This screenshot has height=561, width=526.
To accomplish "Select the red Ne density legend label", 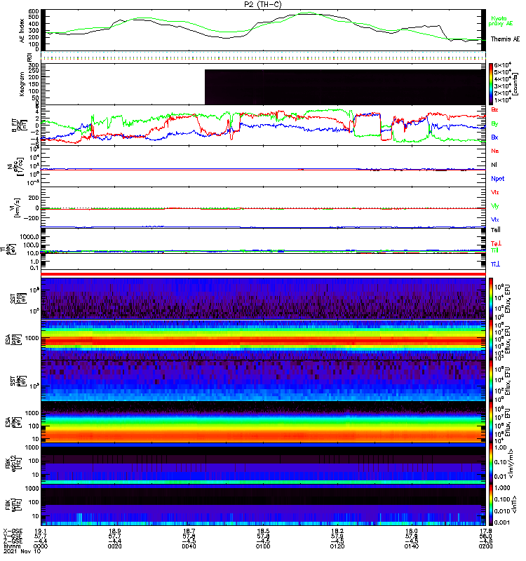I will tap(494, 151).
